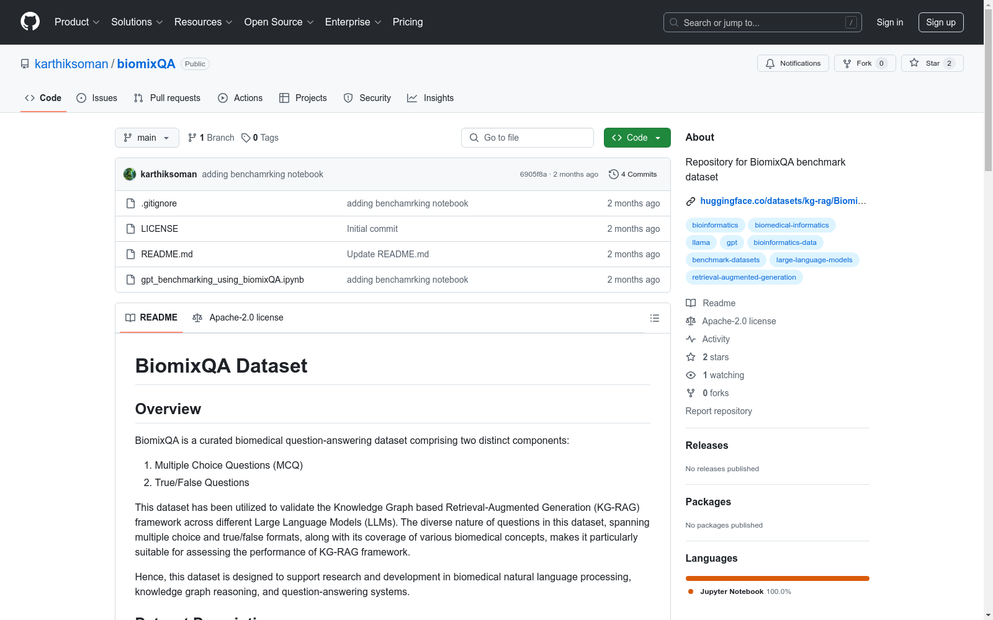Click the file icon next to LICENSE
The image size is (993, 620).
pos(130,229)
